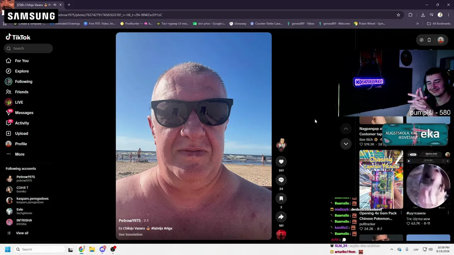
Task: Close the Es Chiloju Vasaru tab
Action: [61, 5]
